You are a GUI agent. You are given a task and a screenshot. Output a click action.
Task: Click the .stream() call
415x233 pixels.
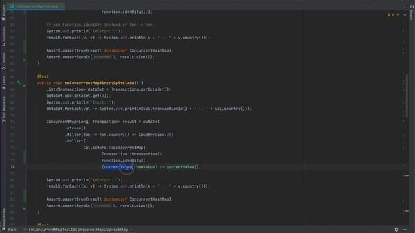tap(75, 128)
